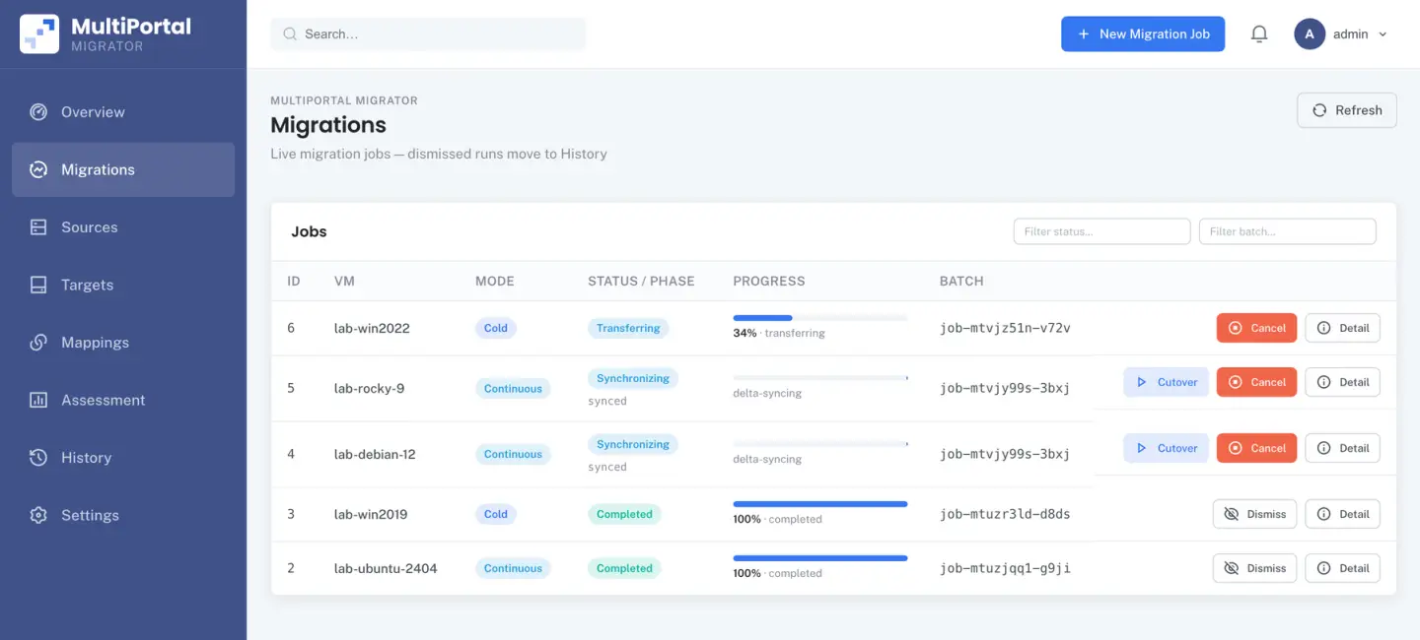The height and width of the screenshot is (640, 1420).
Task: Click the Settings gear icon in sidebar
Action: pyautogui.click(x=38, y=515)
